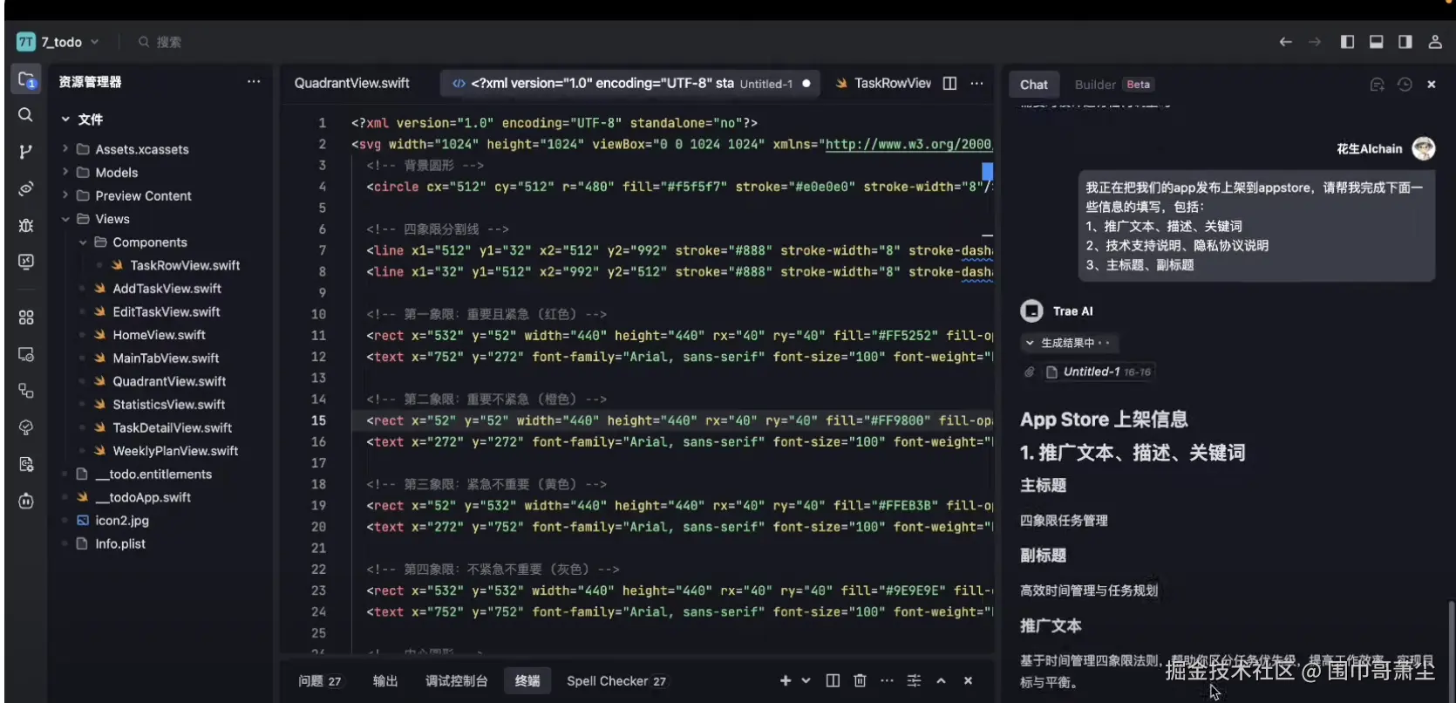Open the Spell Checker tab
The height and width of the screenshot is (703, 1456).
click(616, 680)
